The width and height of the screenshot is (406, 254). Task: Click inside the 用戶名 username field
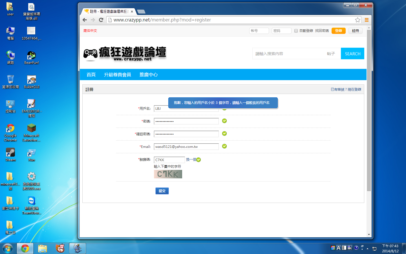pos(186,108)
